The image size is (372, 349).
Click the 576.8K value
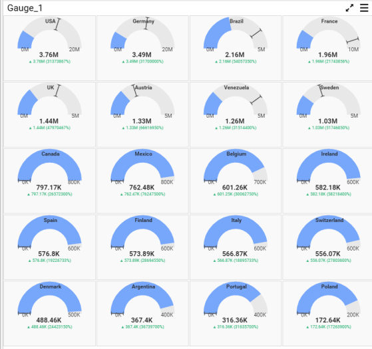[49, 254]
